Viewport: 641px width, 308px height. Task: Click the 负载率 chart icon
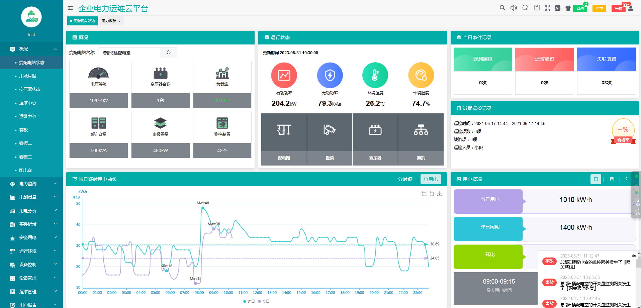coord(222,73)
